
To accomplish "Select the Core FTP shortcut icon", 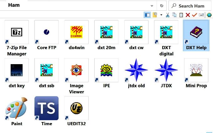I will 46,32.
